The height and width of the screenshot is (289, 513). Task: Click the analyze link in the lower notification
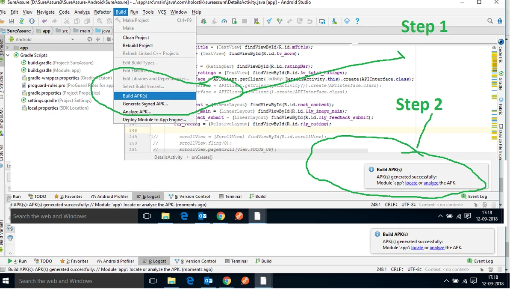point(437,247)
